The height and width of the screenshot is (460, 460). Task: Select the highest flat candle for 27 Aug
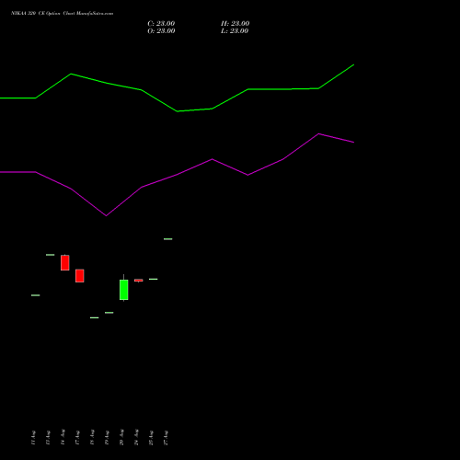pyautogui.click(x=168, y=239)
